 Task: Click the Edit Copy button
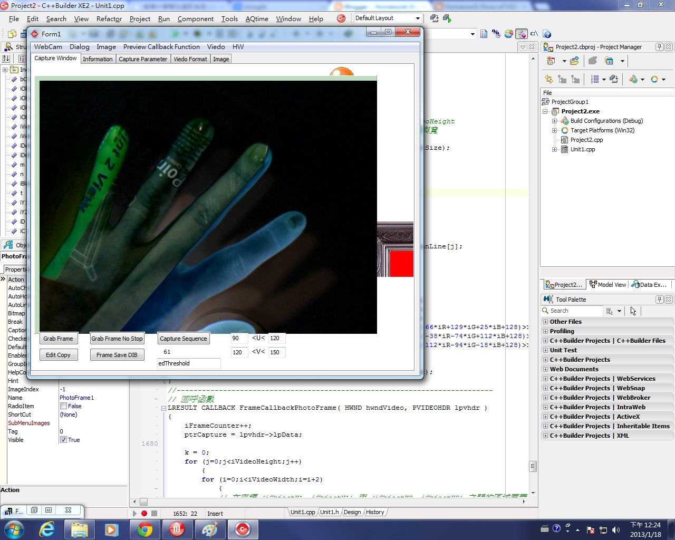58,355
